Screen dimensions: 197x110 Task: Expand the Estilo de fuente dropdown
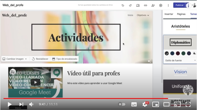180,61
